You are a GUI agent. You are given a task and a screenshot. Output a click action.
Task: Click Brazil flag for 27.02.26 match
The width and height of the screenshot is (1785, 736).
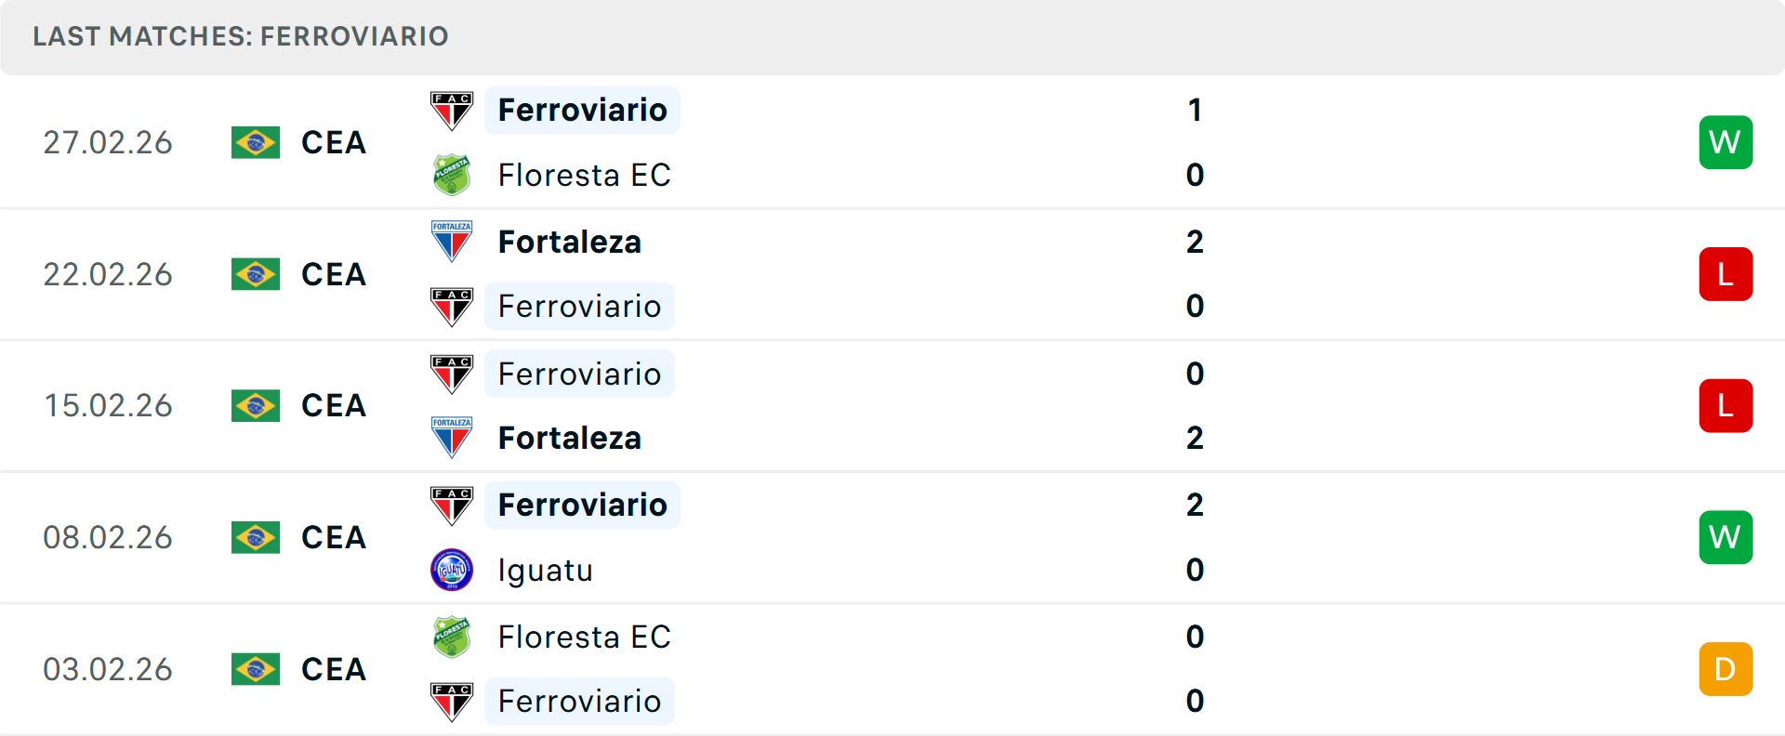pos(256,143)
